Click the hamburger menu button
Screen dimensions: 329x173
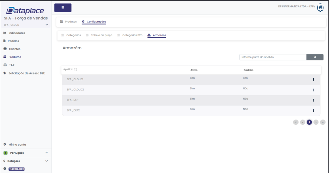click(63, 7)
